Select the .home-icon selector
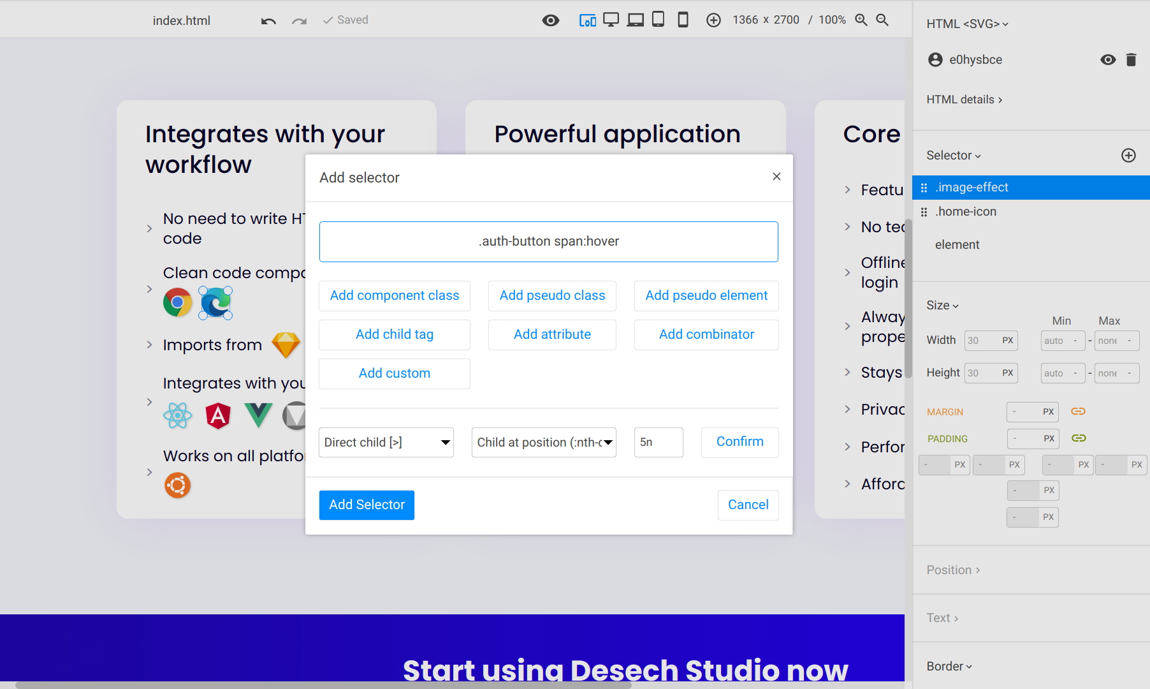This screenshot has width=1150, height=689. point(1031,212)
